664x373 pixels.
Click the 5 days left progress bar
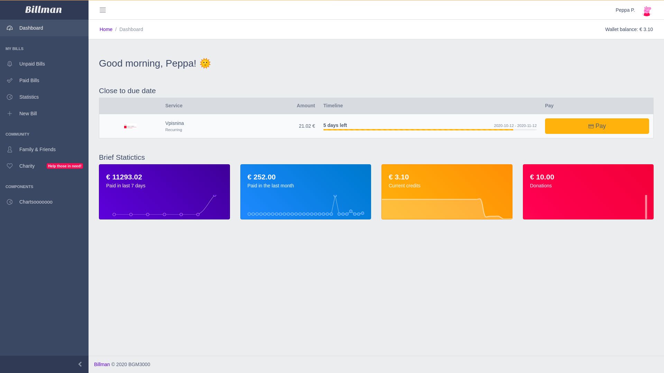click(430, 130)
